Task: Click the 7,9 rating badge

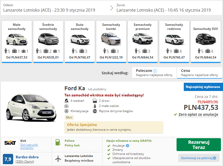Action: pos(8,159)
